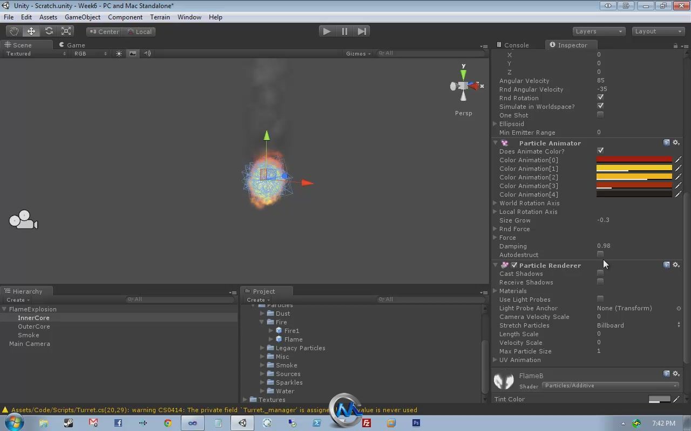Open the Gizmos dropdown
691x431 pixels.
point(359,53)
